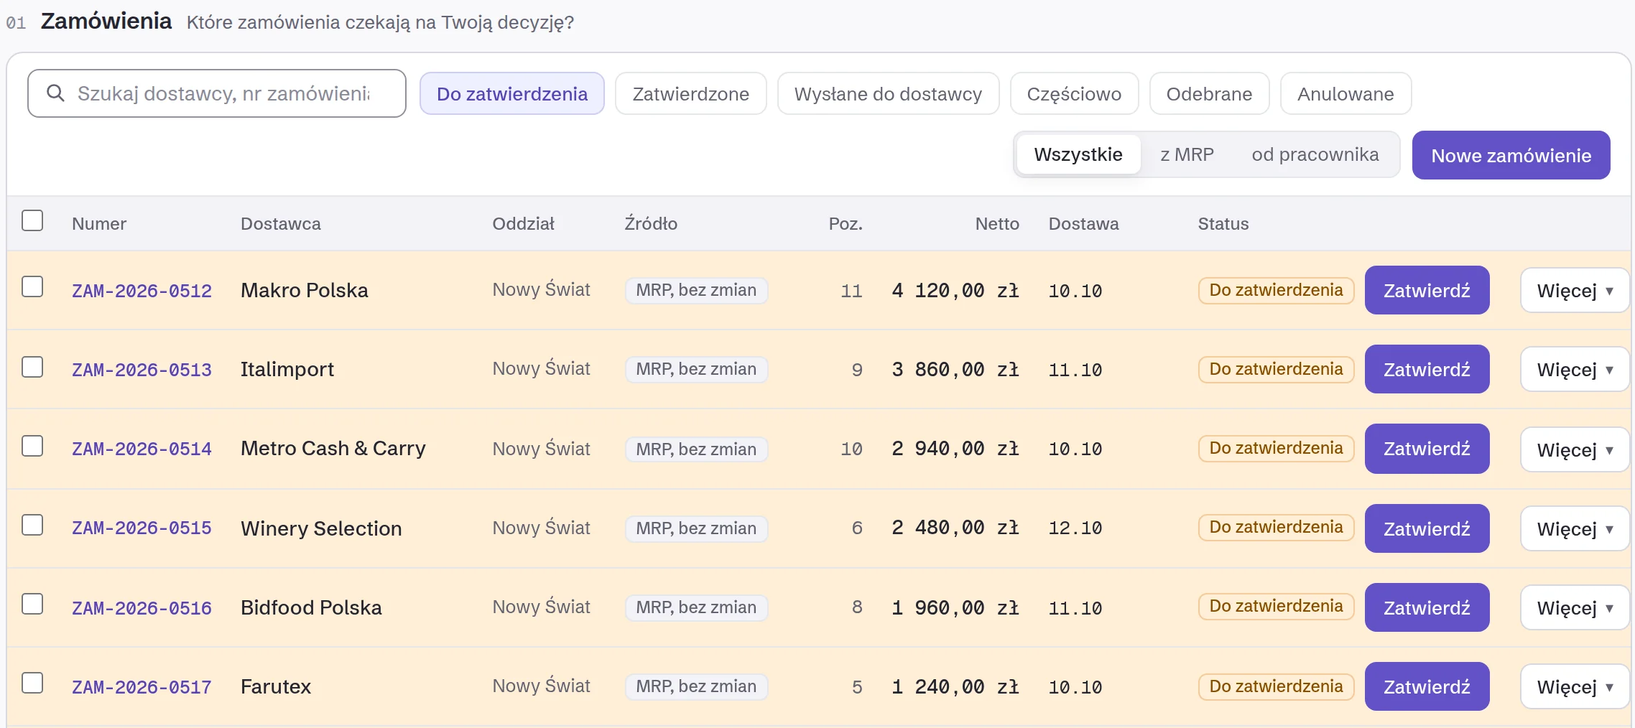Click the MRP, bez zmian tag for Italimport
1635x728 pixels.
click(x=696, y=369)
